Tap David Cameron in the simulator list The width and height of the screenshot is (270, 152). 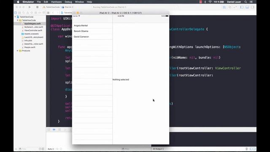pyautogui.click(x=92, y=37)
